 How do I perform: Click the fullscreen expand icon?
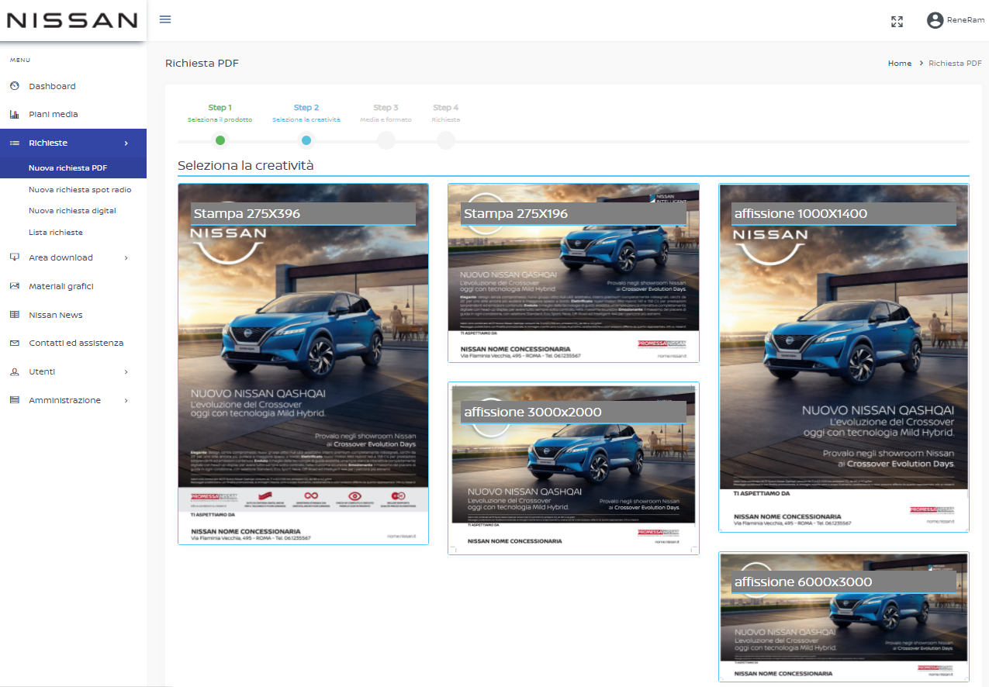(x=897, y=21)
